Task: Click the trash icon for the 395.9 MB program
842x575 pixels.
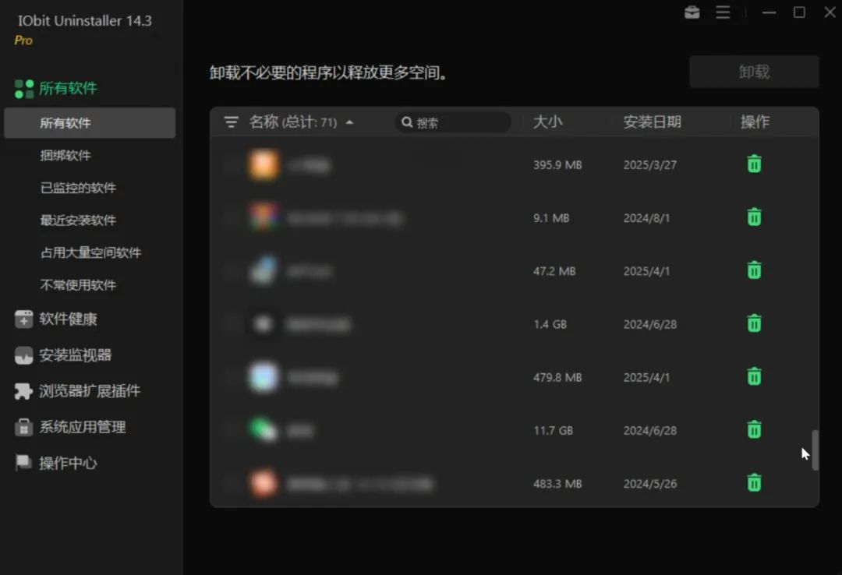Action: tap(754, 164)
